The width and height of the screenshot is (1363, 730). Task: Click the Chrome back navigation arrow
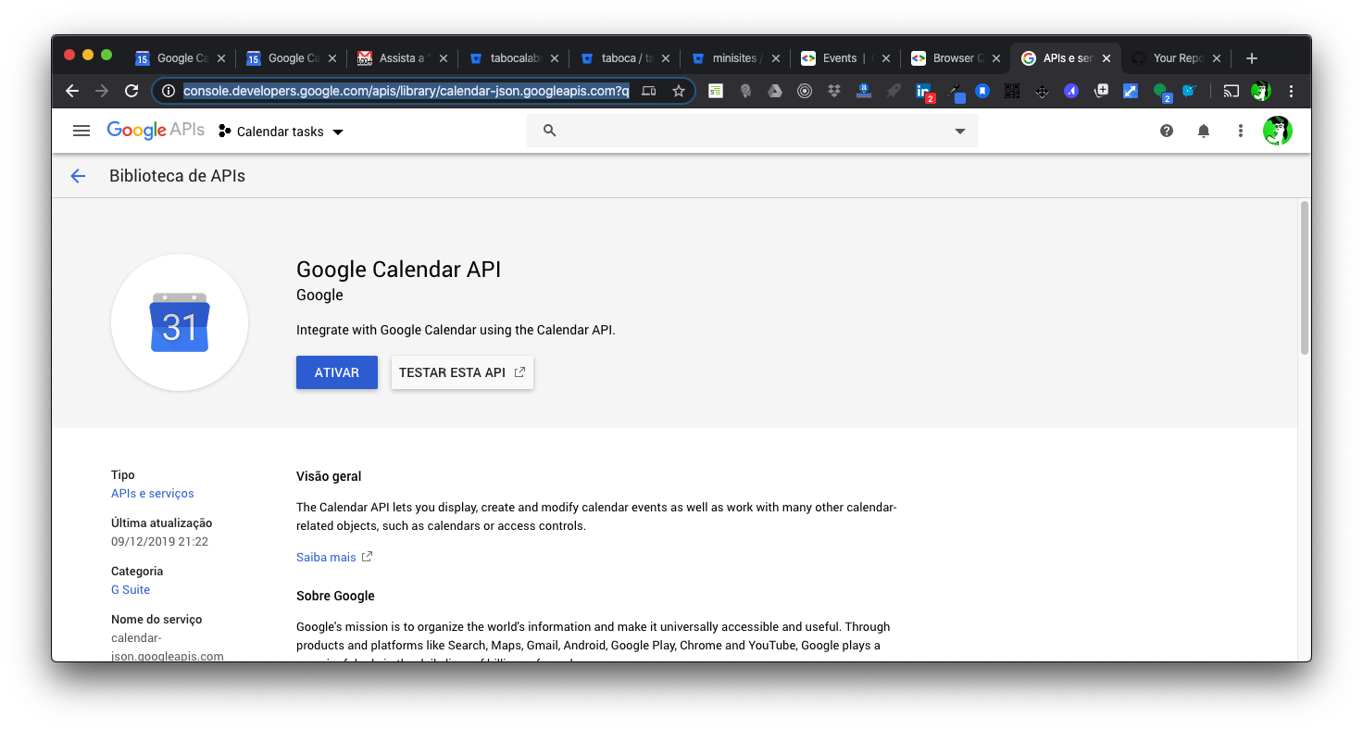click(x=72, y=91)
